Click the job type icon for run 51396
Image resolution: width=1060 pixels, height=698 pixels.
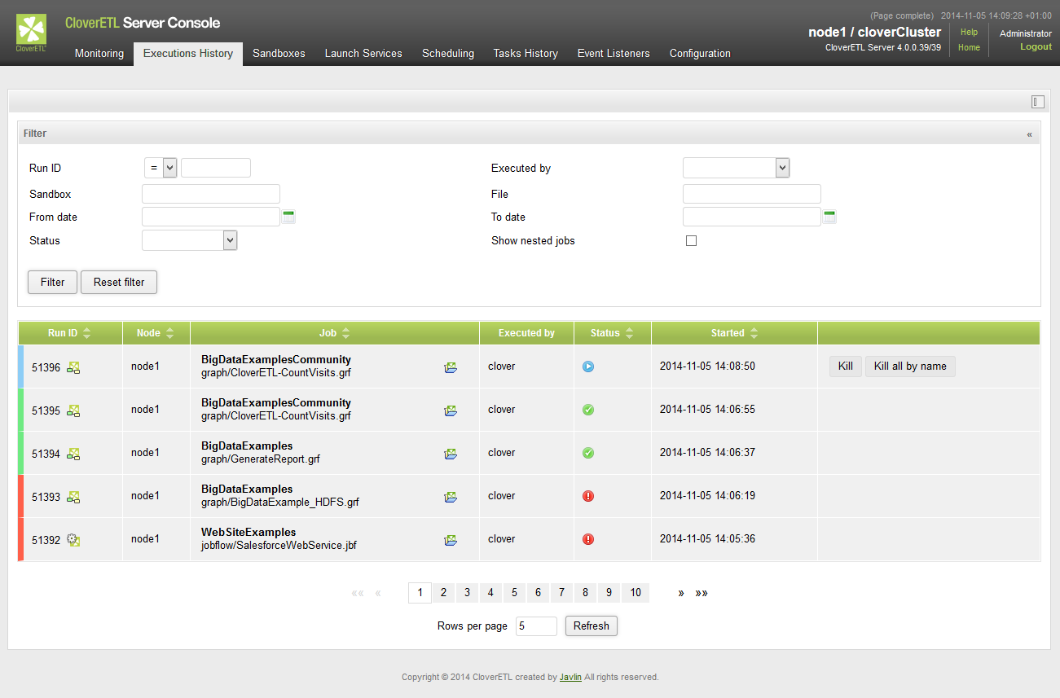73,367
